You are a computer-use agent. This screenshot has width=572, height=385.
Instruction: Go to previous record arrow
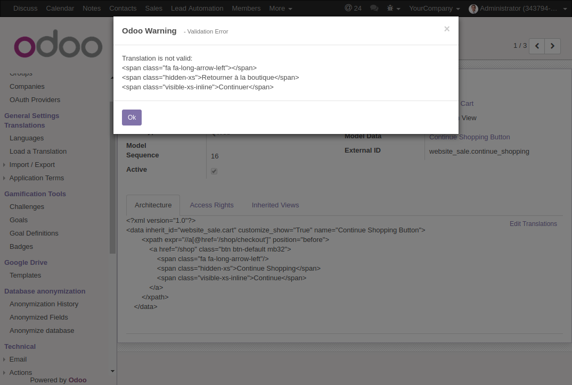point(537,46)
